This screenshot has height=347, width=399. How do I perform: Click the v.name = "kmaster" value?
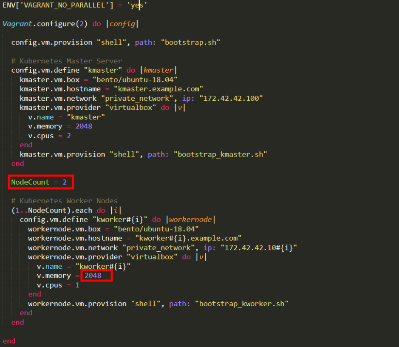(86, 117)
